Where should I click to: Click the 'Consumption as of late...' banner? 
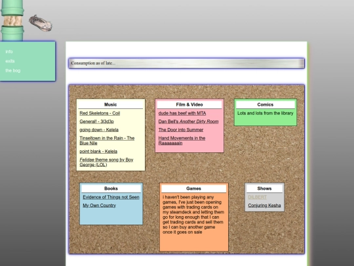(186, 63)
